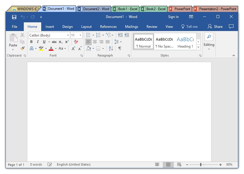The image size is (244, 174).
Task: Move the zoom slider handle
Action: [201, 164]
